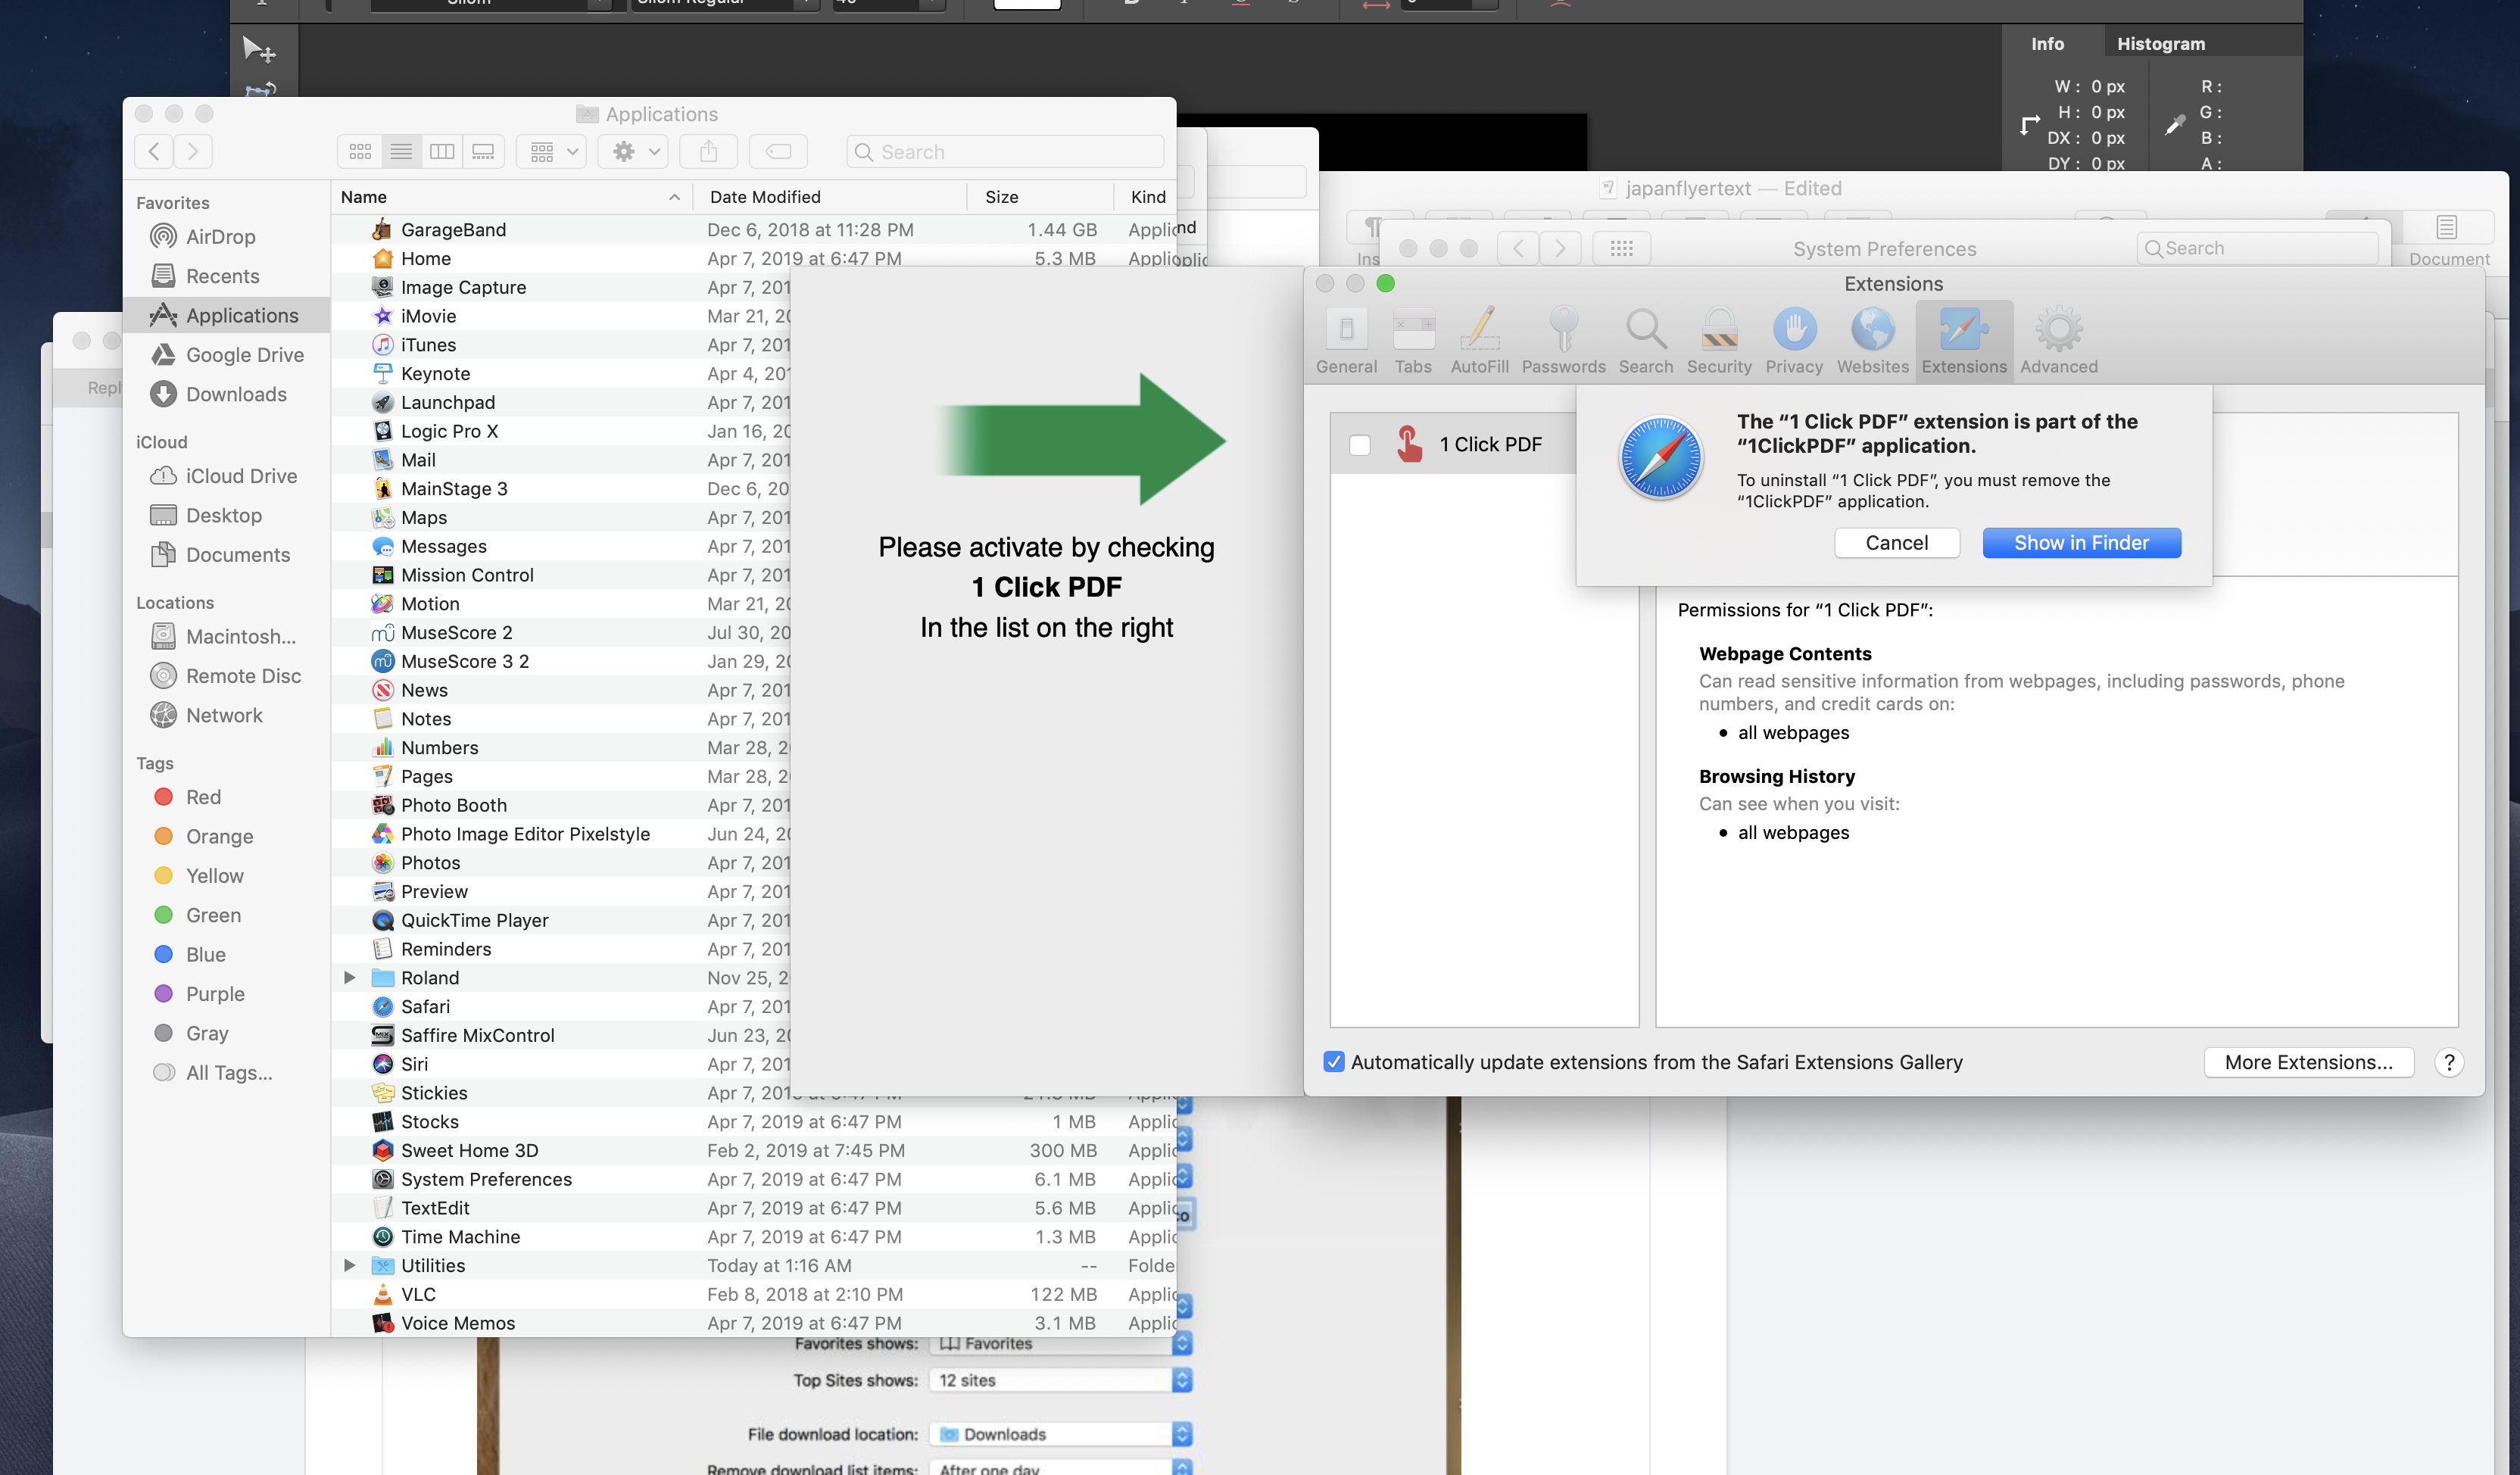Select the Red tag in sidebar
2520x1475 pixels.
202,797
